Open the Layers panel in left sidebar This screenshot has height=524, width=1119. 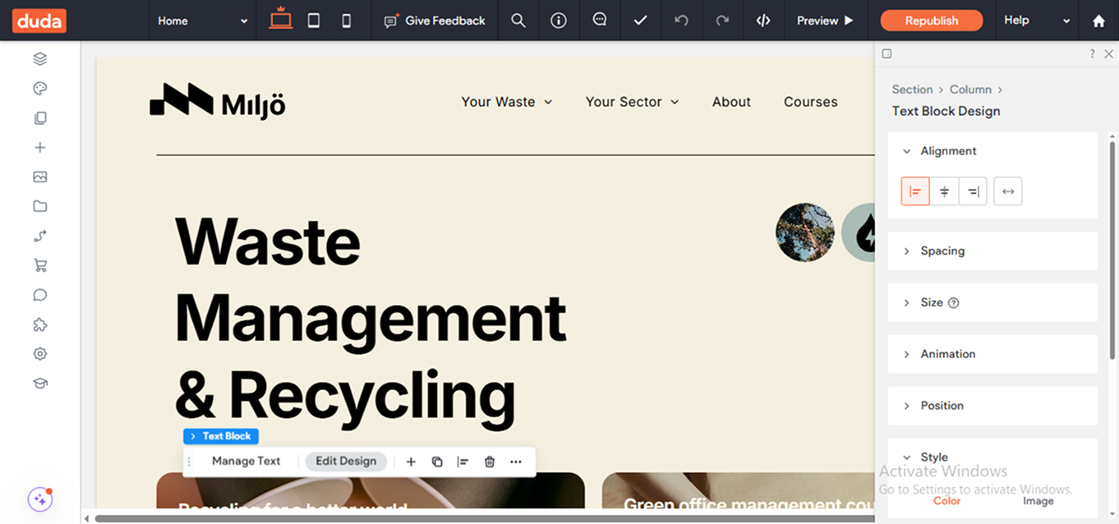coord(40,59)
